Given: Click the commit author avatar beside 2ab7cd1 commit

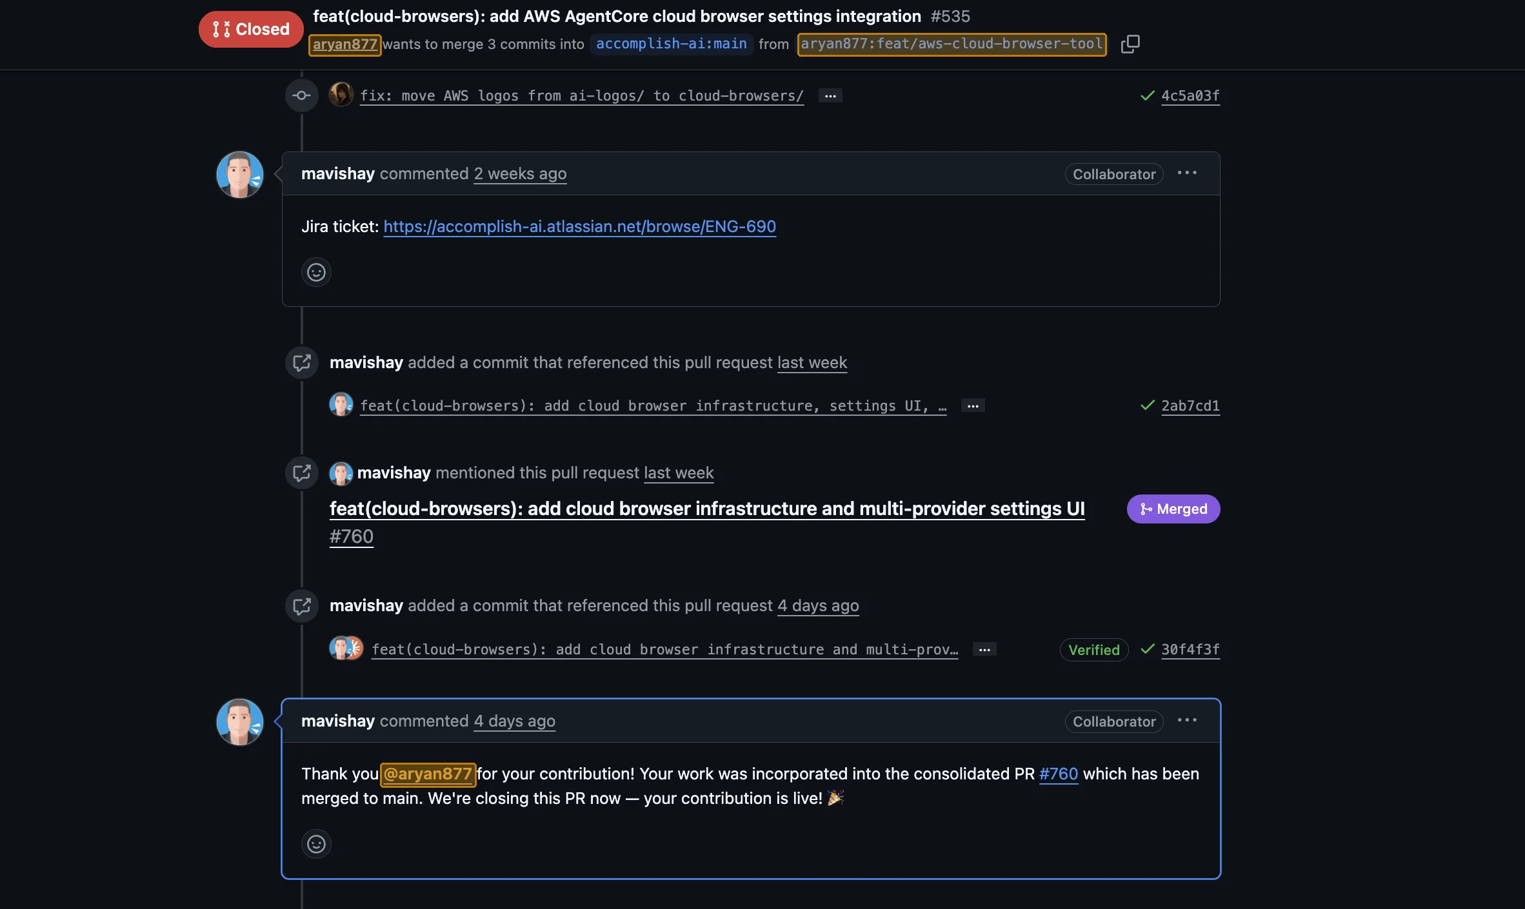Looking at the screenshot, I should [x=342, y=406].
